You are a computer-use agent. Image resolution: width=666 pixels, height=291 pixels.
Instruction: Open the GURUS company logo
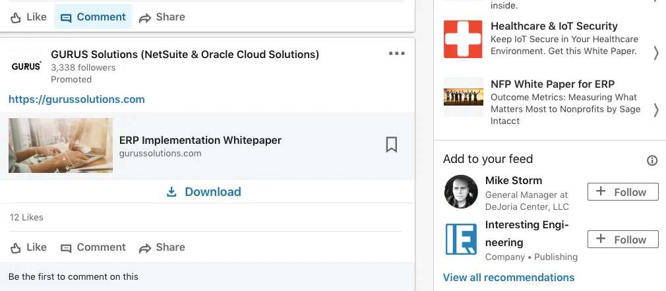coord(26,66)
